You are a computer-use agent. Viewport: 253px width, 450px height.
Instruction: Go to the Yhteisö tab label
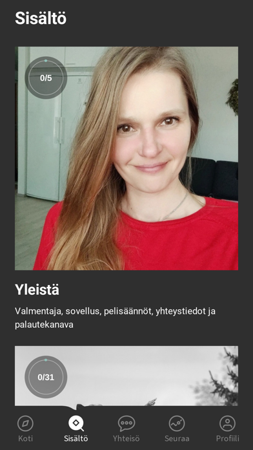point(126,438)
